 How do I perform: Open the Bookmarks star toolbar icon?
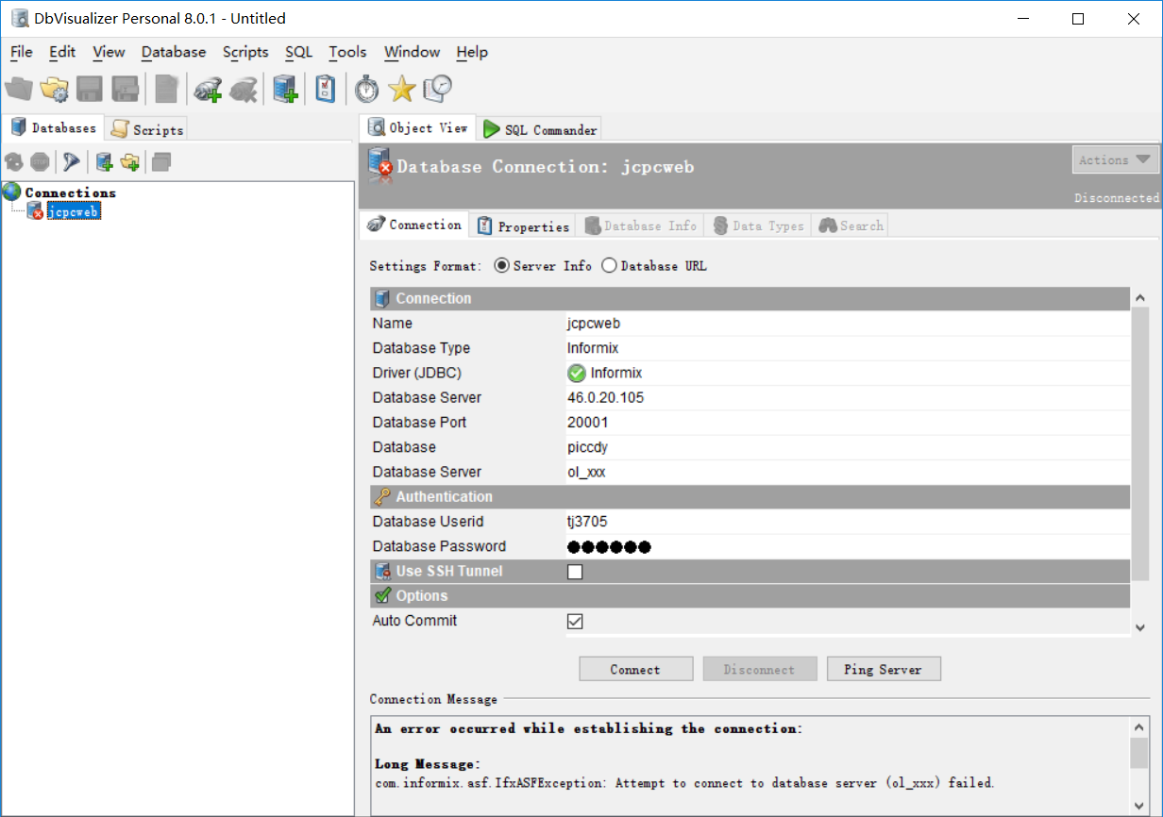(x=401, y=90)
